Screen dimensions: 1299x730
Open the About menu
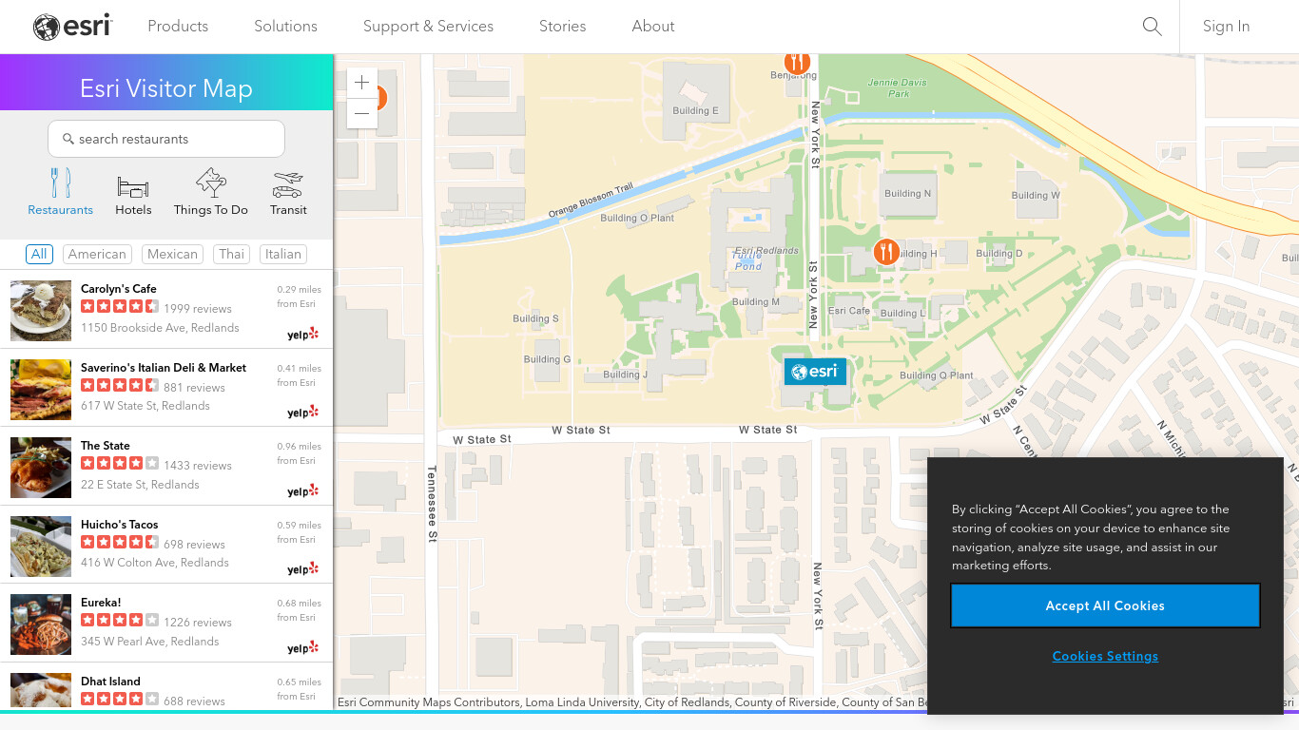point(653,27)
